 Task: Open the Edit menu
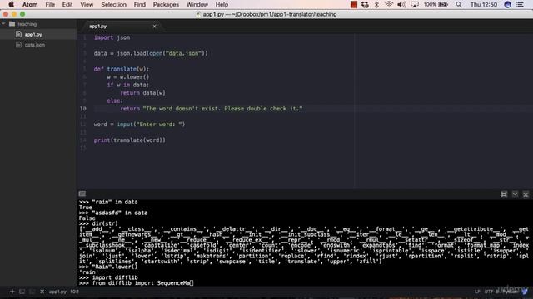(x=67, y=4)
